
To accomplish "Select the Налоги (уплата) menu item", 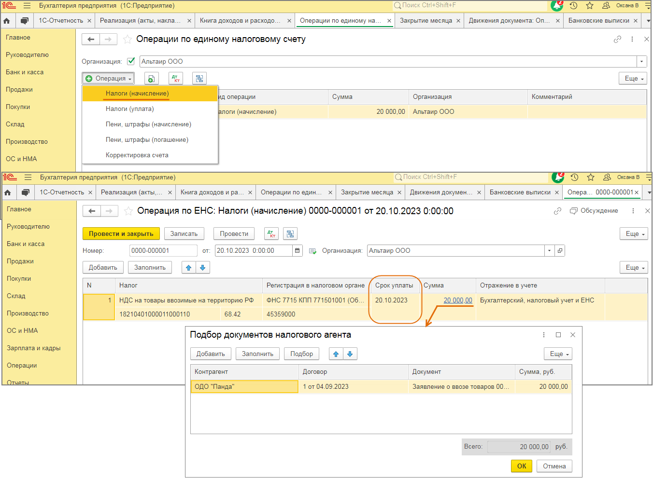I will point(150,109).
